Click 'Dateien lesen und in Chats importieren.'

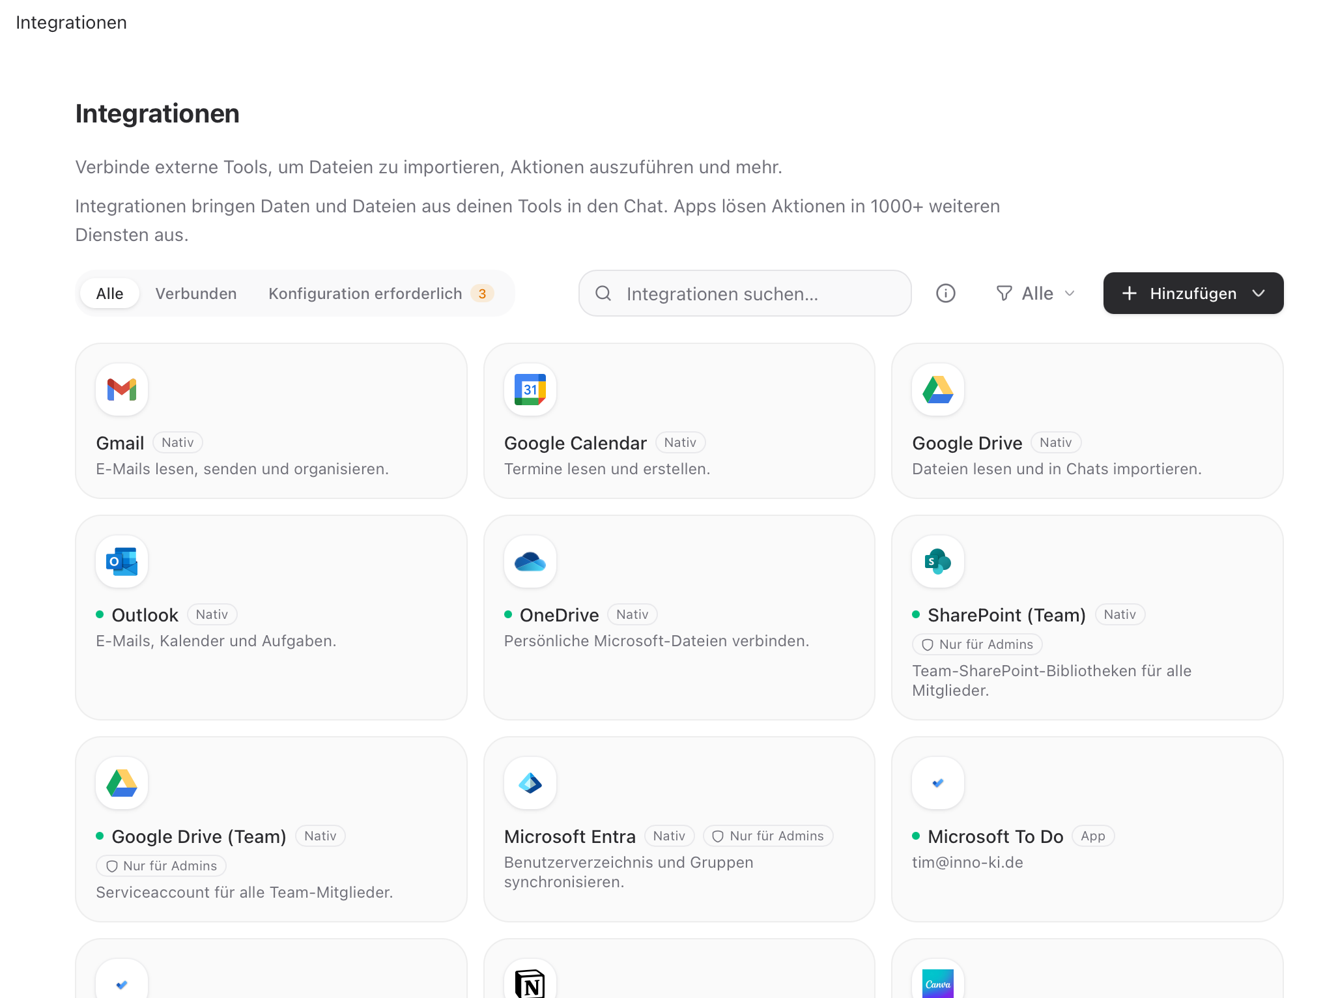[1057, 469]
